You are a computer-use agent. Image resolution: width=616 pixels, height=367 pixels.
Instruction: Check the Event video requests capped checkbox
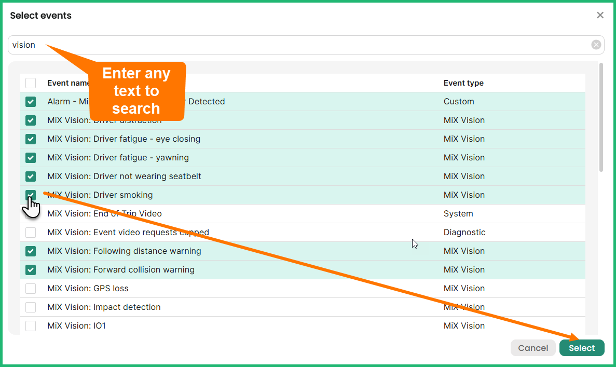tap(31, 233)
